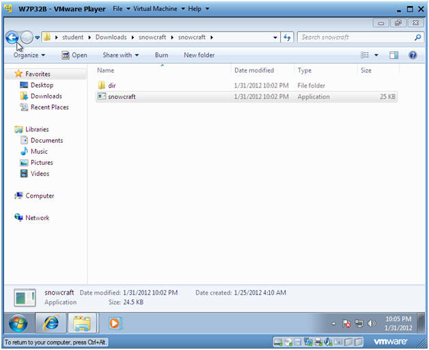Image resolution: width=429 pixels, height=350 pixels.
Task: Click Windows Explorer taskbar button
Action: pyautogui.click(x=82, y=323)
